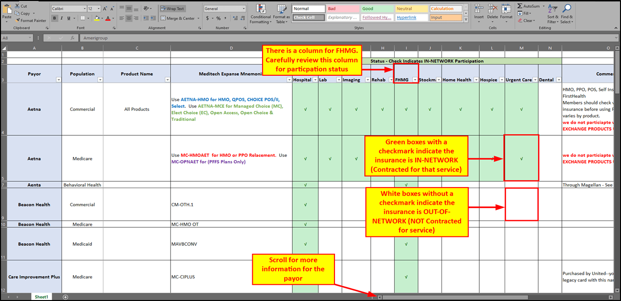621x301 pixels.
Task: Apply the Bad cell style
Action: pyautogui.click(x=343, y=9)
